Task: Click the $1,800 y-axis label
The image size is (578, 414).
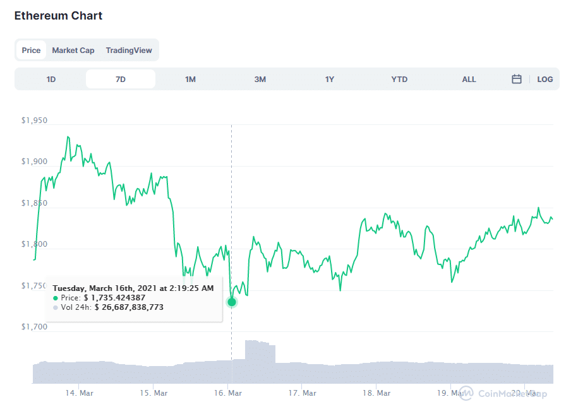Action: (x=34, y=244)
